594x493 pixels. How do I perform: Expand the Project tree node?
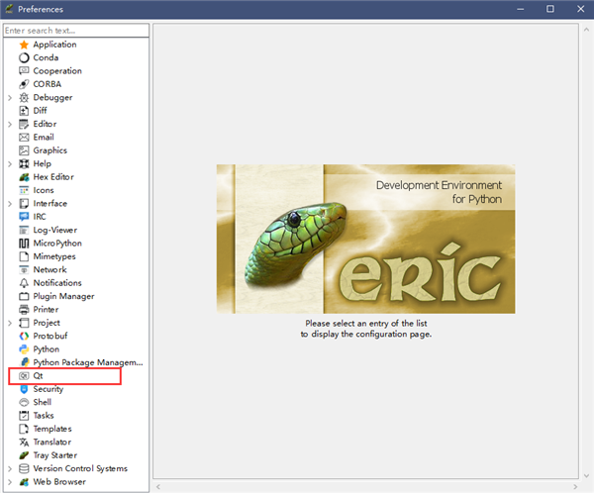10,324
